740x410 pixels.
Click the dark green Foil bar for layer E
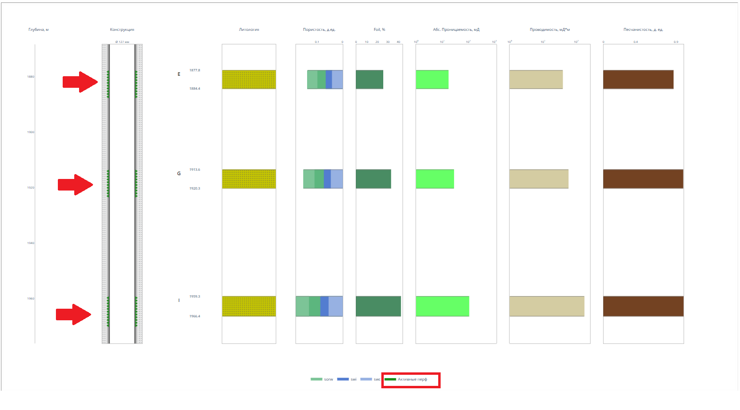click(x=369, y=80)
